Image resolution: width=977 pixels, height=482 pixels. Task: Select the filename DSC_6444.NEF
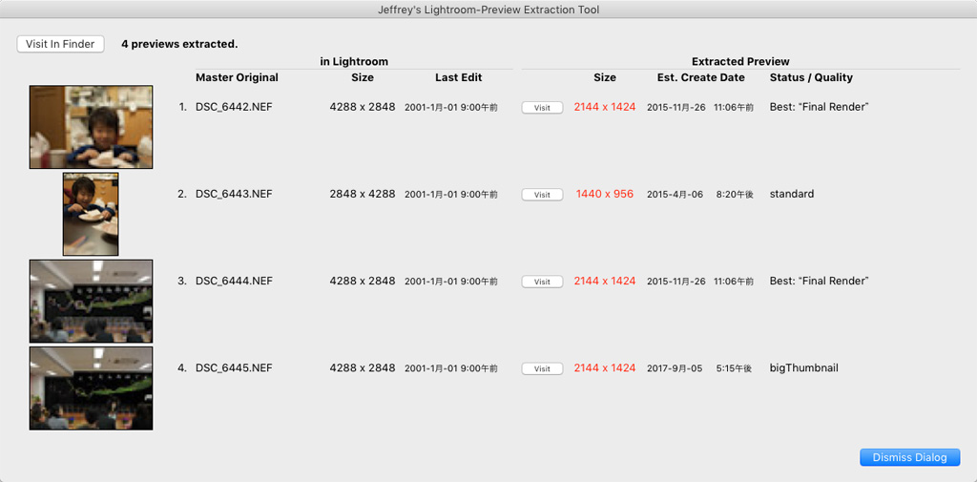234,281
